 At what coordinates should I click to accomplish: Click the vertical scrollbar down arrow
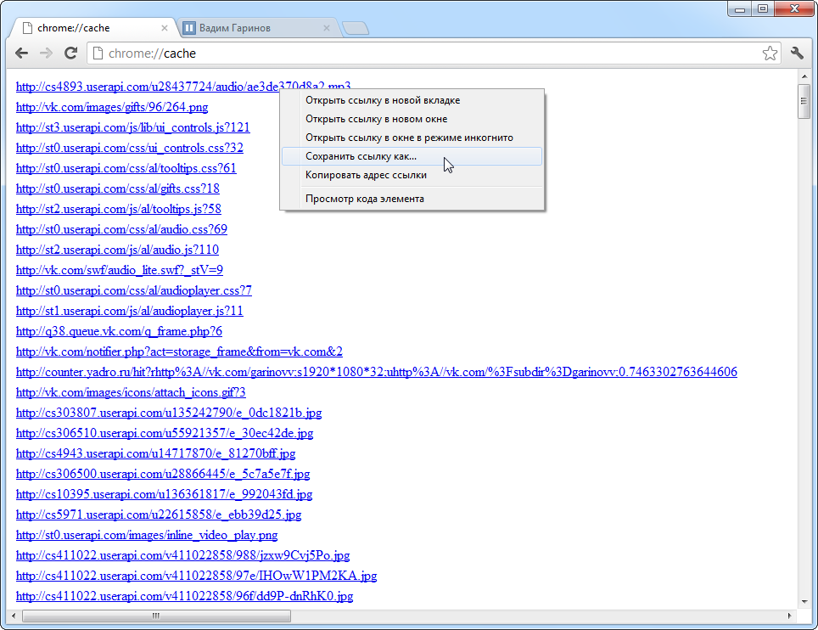[804, 602]
